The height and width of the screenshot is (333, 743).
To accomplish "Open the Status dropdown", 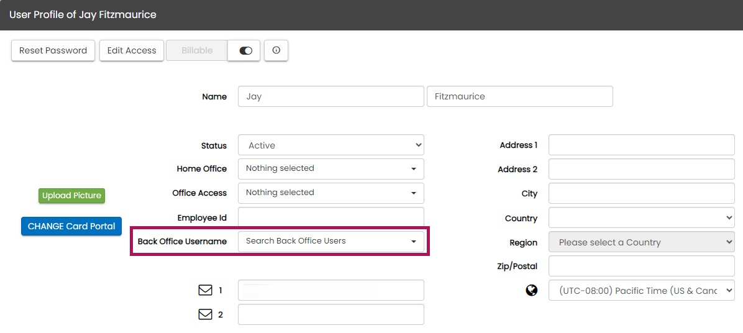I will (x=330, y=145).
